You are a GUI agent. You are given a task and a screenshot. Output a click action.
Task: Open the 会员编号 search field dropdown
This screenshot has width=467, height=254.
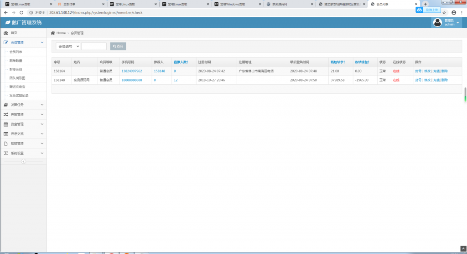click(68, 46)
